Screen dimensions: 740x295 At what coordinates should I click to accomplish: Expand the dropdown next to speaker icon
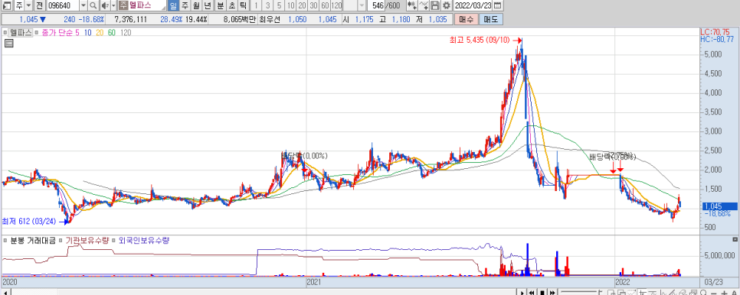(x=113, y=5)
